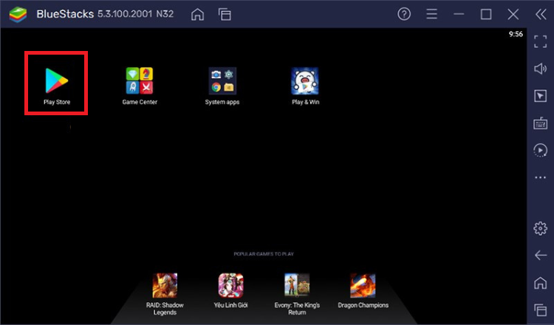Open recent apps icon in sidebar
This screenshot has height=325, width=554.
tap(540, 309)
